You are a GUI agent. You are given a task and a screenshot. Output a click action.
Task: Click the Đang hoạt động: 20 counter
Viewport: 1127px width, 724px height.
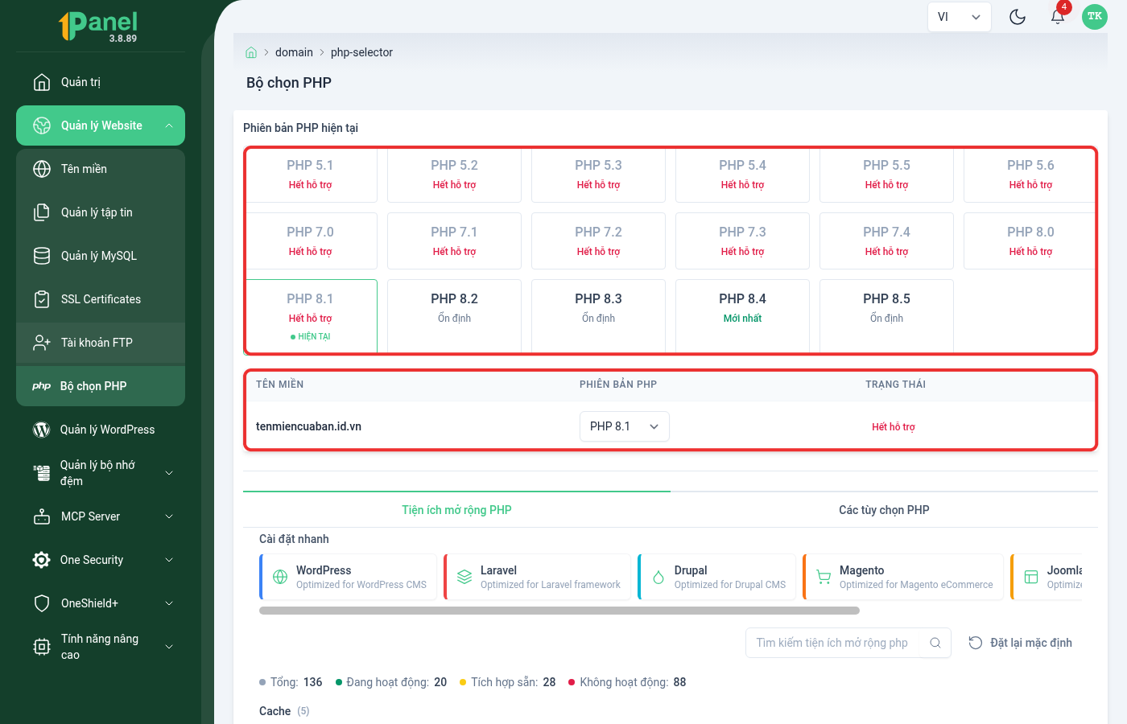point(391,682)
